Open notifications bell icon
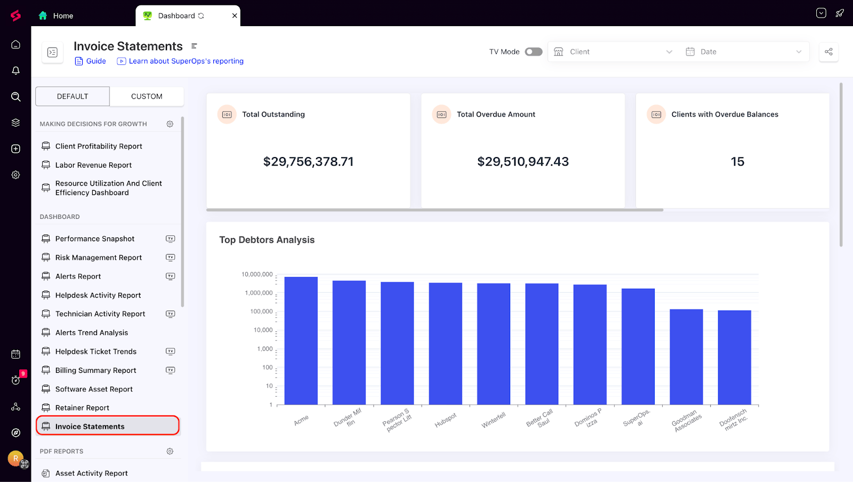The image size is (853, 482). (x=16, y=70)
